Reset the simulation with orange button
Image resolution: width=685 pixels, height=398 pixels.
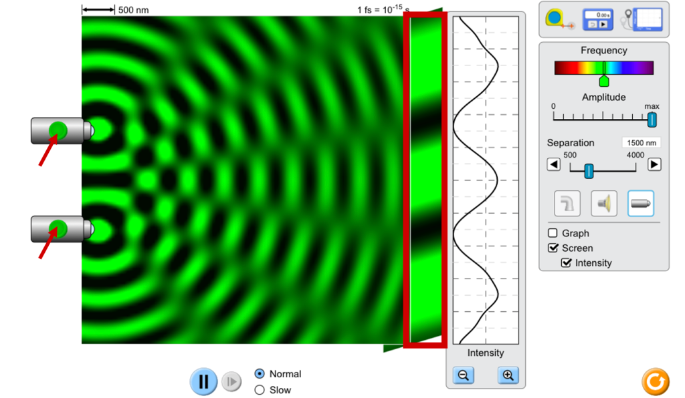click(656, 382)
